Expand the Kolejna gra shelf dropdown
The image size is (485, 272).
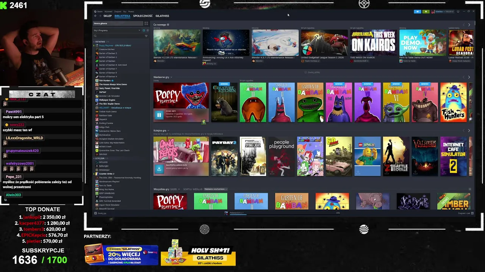(x=169, y=130)
